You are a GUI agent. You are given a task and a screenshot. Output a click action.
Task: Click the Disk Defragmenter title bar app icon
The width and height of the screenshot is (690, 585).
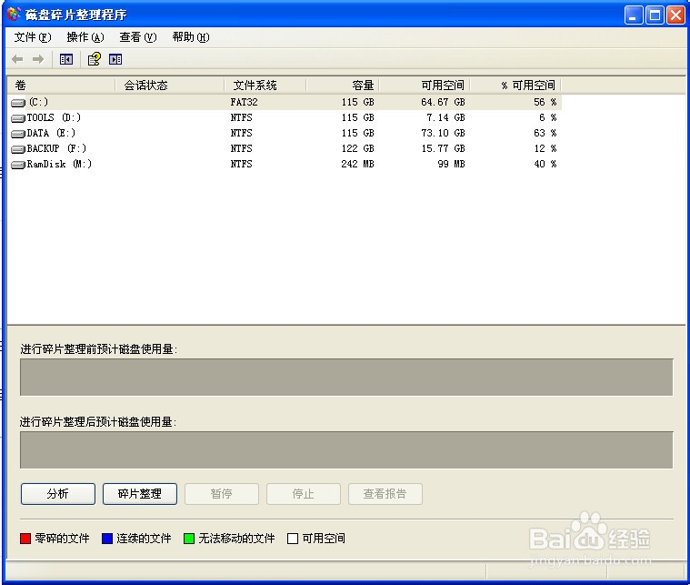click(14, 15)
